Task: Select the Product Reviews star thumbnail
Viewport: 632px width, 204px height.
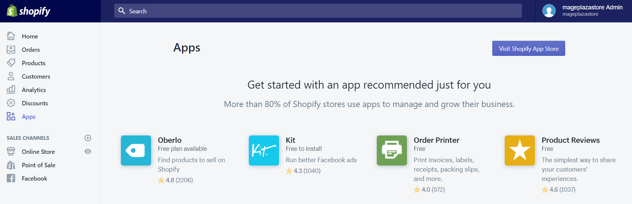Action: click(520, 150)
